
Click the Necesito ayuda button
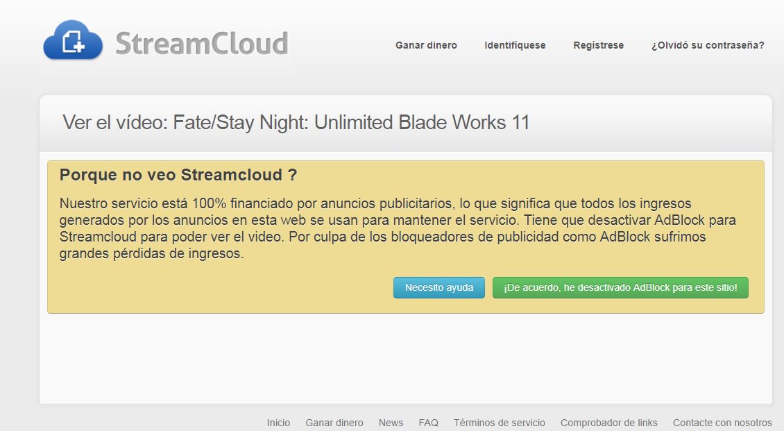[439, 287]
